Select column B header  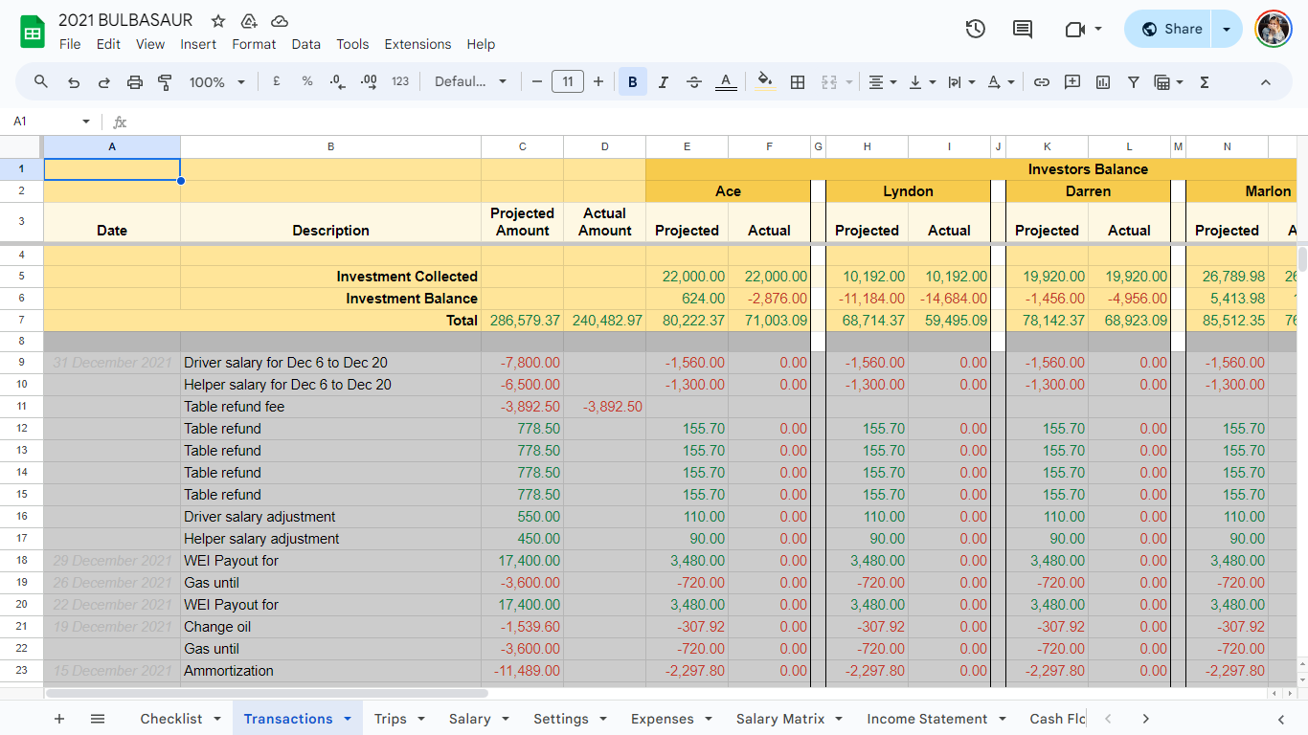click(x=330, y=146)
